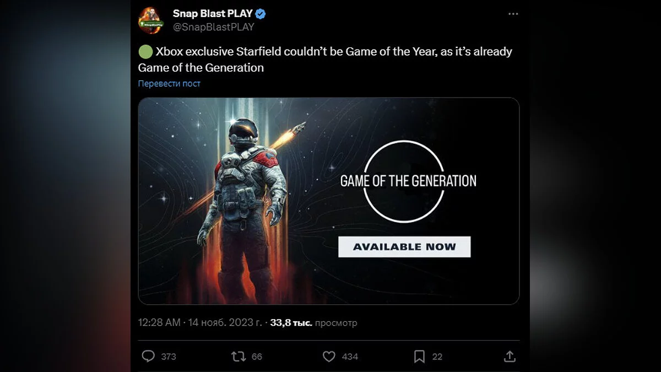Click the 434 likes count
Viewport: 661px width, 372px height.
coord(350,357)
